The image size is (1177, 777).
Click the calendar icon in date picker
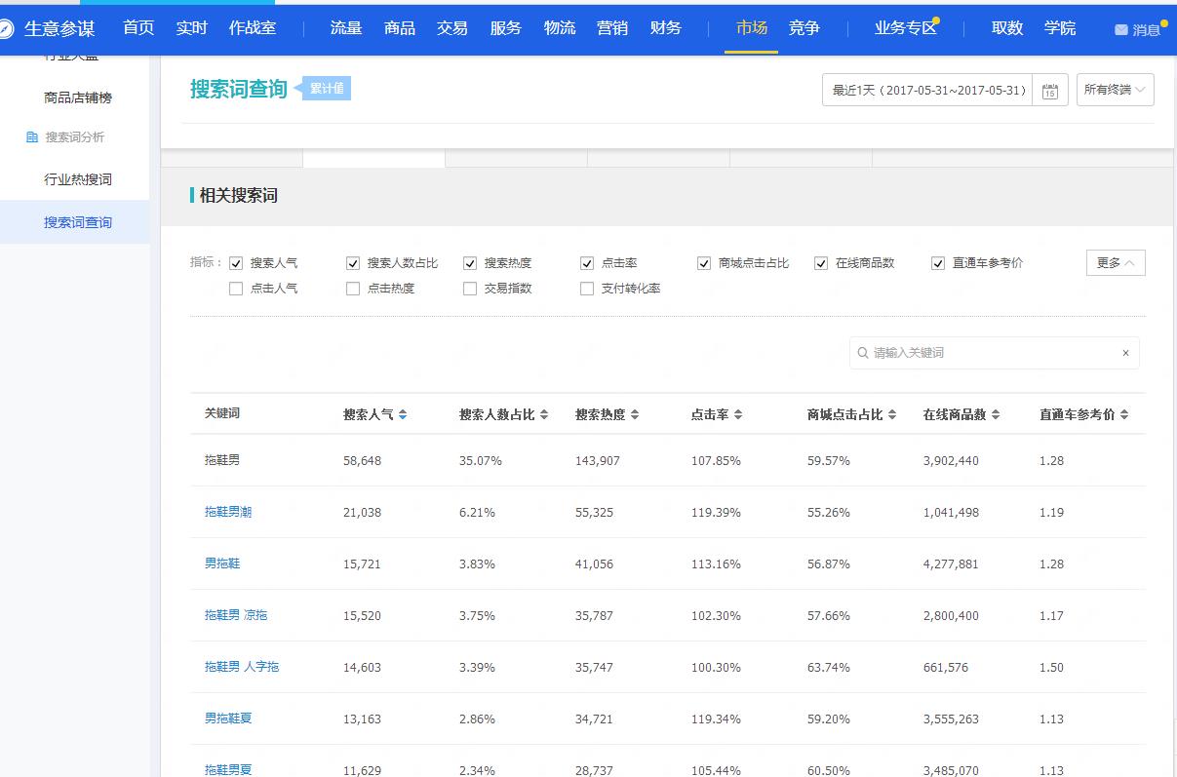(x=1049, y=91)
